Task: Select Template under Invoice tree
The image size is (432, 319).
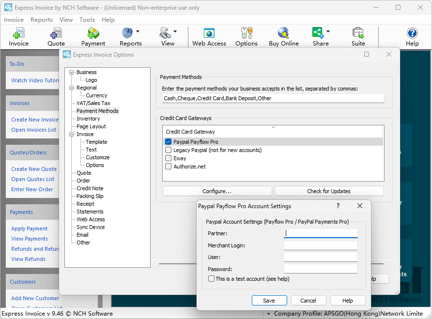Action: [x=96, y=142]
